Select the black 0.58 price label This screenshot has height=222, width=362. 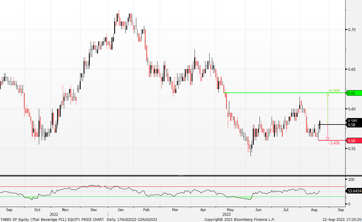pos(354,125)
